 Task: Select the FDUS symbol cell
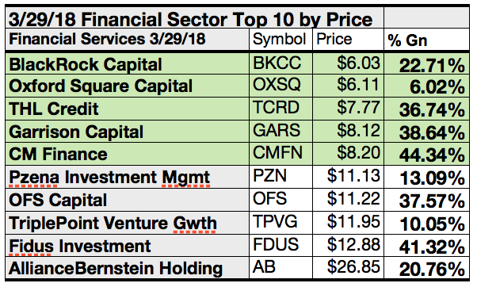click(280, 245)
